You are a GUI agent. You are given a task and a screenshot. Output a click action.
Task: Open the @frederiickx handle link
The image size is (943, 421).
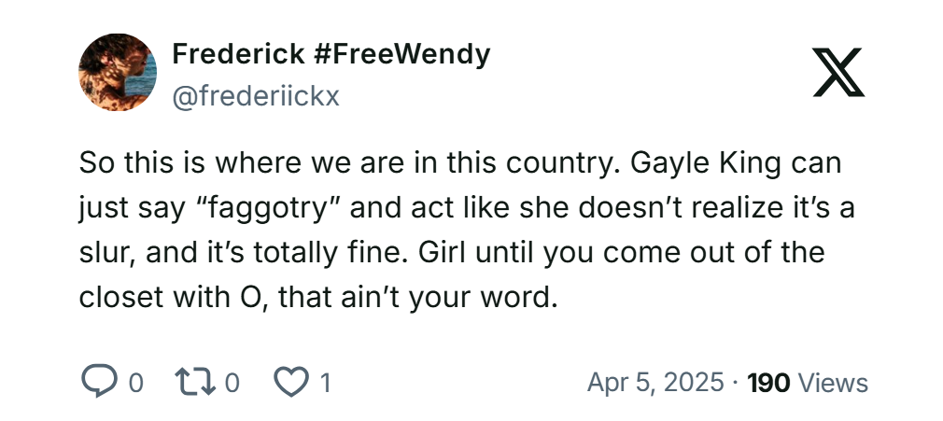click(255, 93)
